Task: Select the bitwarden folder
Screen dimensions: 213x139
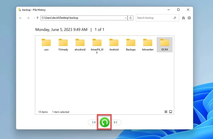Action: 148,45
